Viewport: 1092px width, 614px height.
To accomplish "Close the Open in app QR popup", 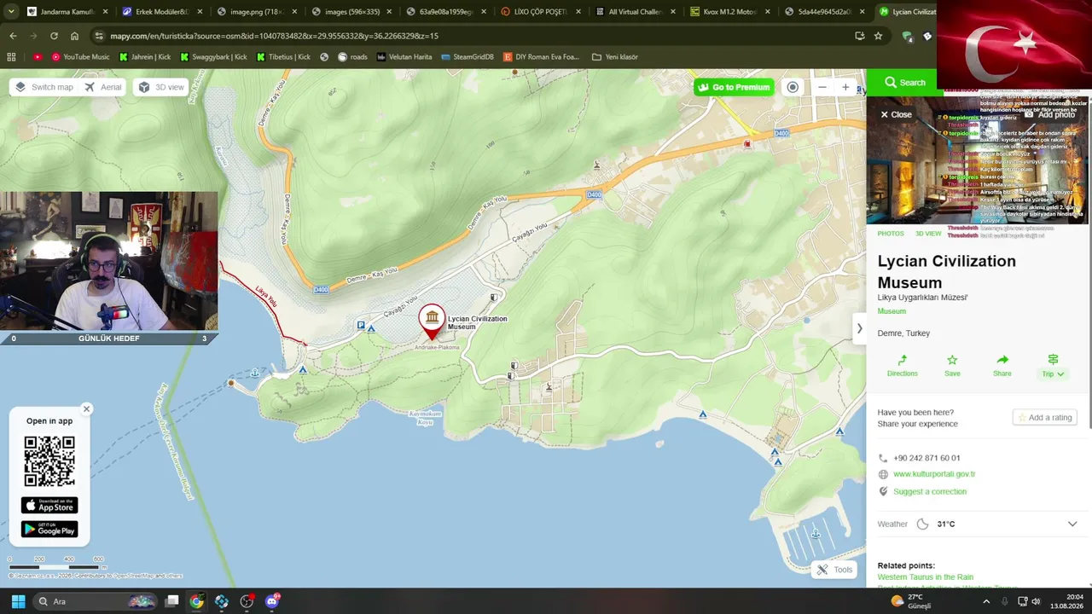I will [x=86, y=409].
